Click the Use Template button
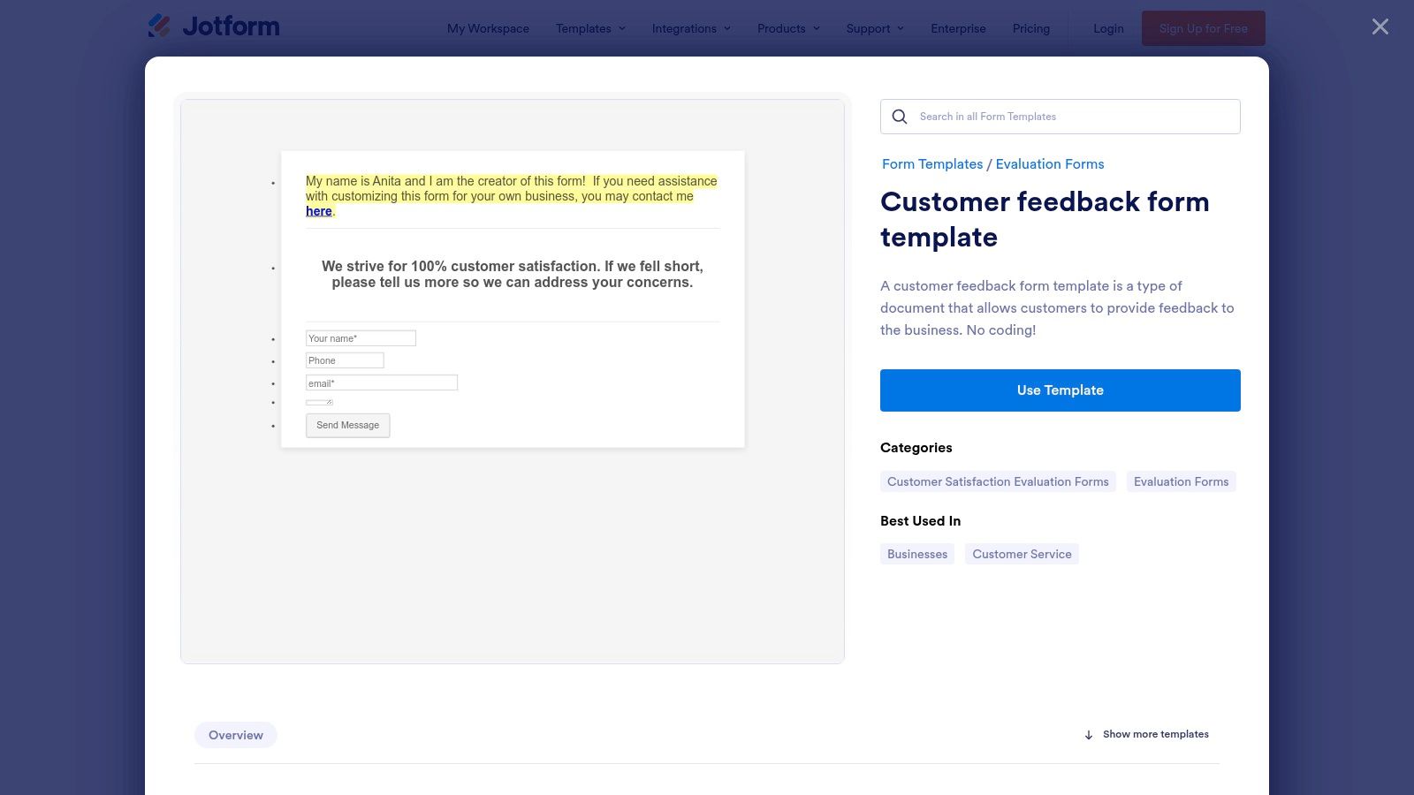1414x795 pixels. [1060, 390]
